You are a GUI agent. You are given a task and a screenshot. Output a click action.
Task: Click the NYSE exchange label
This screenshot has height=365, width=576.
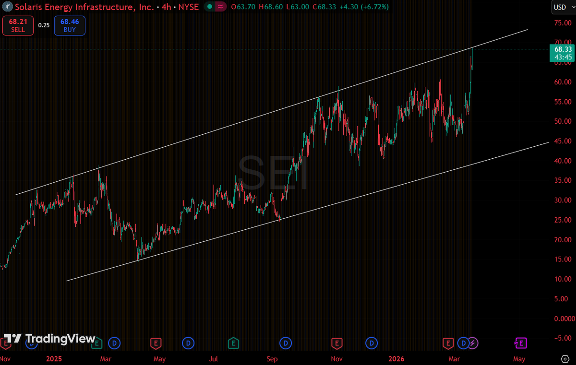coord(189,7)
